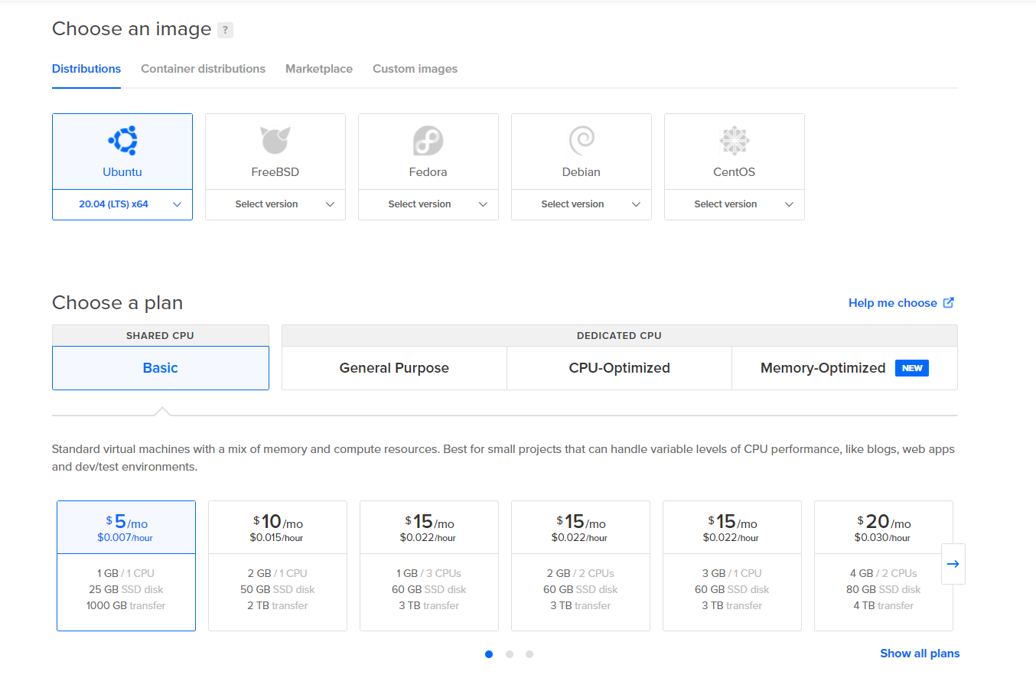Click the FreeBSD distribution name label
This screenshot has width=1036, height=678.
[275, 172]
